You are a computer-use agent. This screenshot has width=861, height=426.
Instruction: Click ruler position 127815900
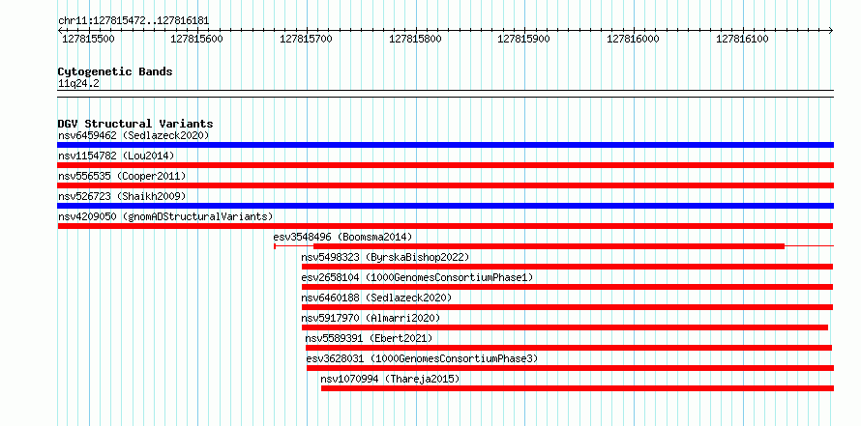click(523, 39)
